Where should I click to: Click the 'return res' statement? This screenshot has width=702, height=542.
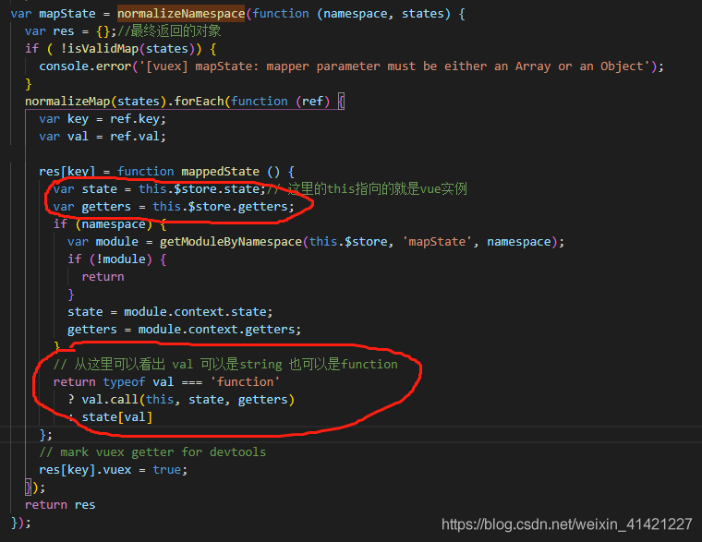[x=60, y=505]
